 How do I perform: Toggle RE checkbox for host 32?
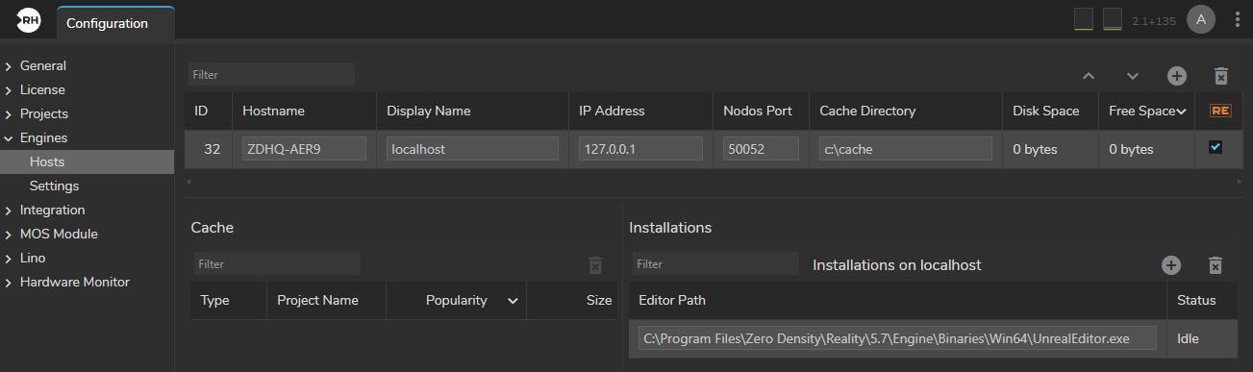coord(1215,148)
